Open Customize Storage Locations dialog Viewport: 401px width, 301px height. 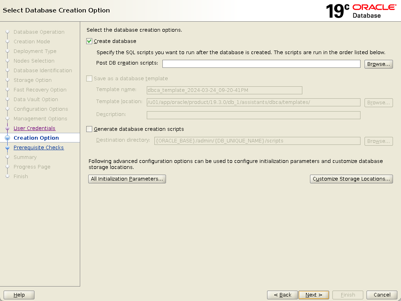[351, 179]
